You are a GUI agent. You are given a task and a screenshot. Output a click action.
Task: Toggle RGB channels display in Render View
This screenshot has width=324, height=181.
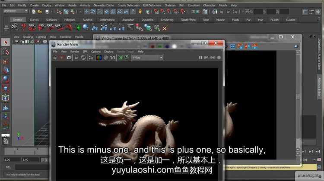[x=99, y=58]
